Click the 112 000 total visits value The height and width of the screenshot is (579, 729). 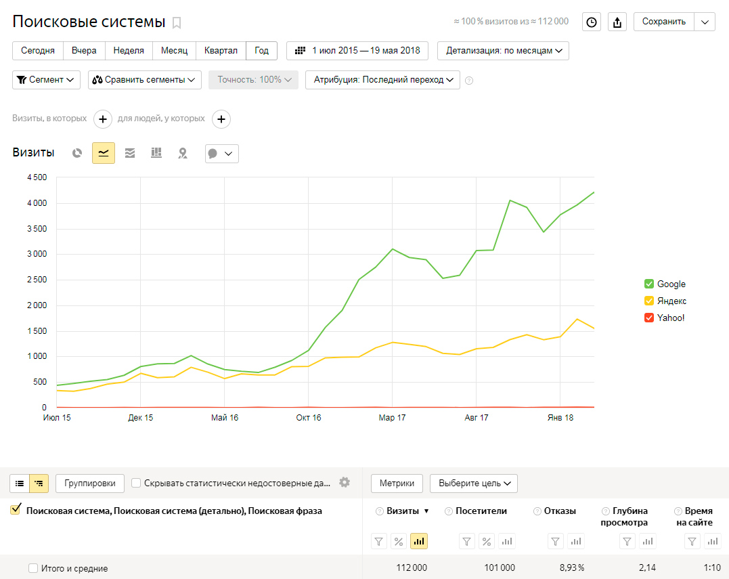(x=412, y=568)
